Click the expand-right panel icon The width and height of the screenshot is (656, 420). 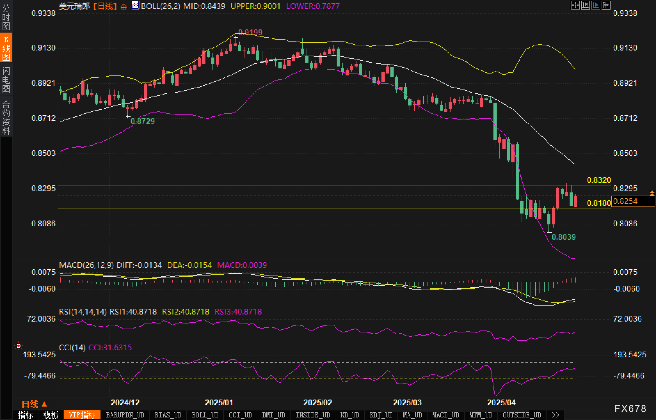[x=606, y=5]
